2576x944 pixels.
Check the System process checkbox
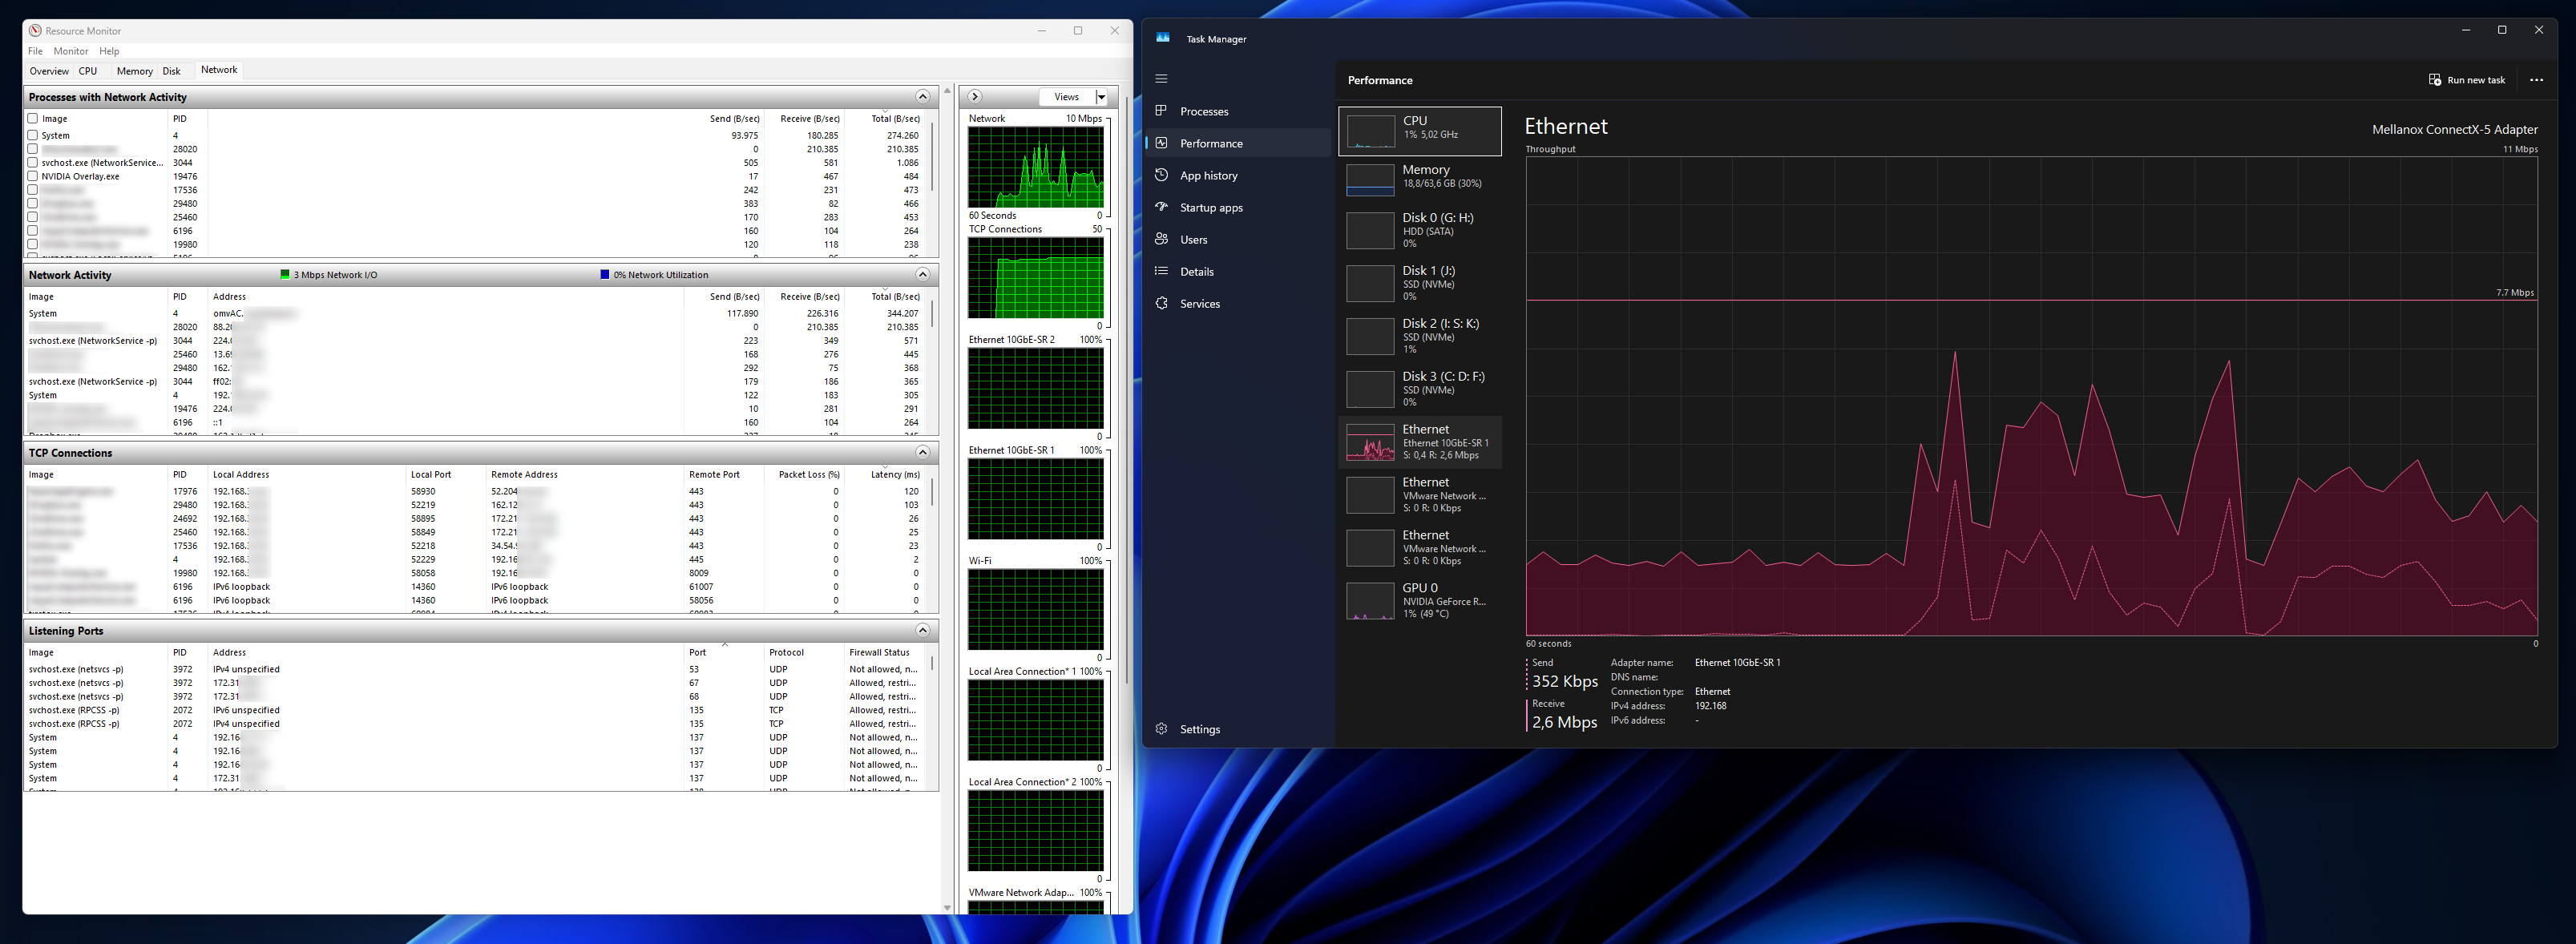click(x=33, y=135)
